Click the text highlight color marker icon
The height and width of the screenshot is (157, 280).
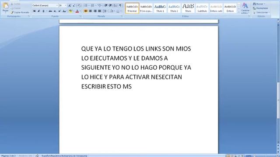coord(71,11)
